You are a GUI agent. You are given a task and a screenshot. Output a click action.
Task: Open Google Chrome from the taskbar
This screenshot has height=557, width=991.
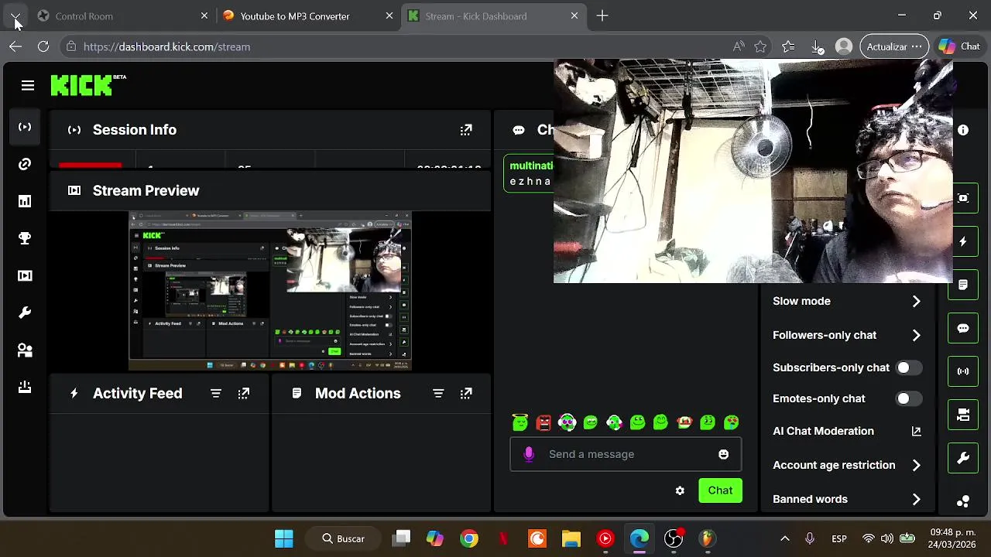pos(469,538)
